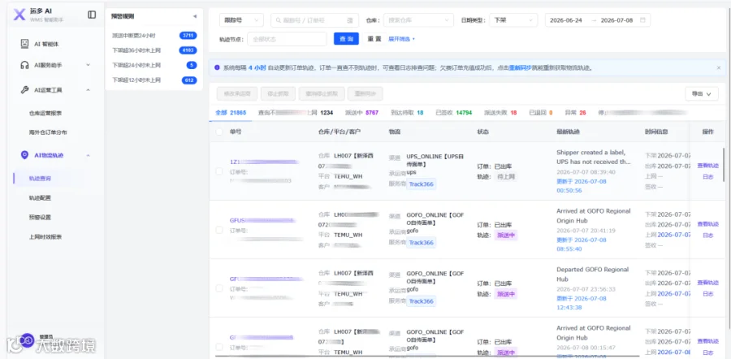Switch to the tab showing count 1234

[x=296, y=113]
